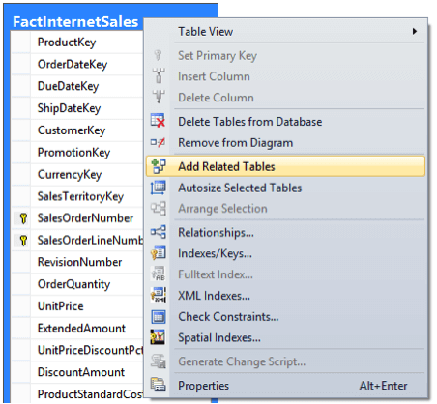This screenshot has height=404, width=437.
Task: Select Delete Tables from Database
Action: (285, 122)
